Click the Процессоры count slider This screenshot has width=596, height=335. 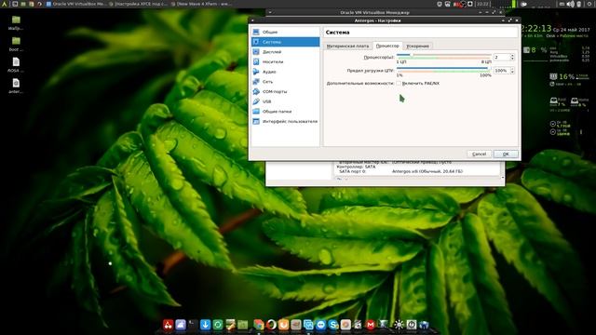443,56
